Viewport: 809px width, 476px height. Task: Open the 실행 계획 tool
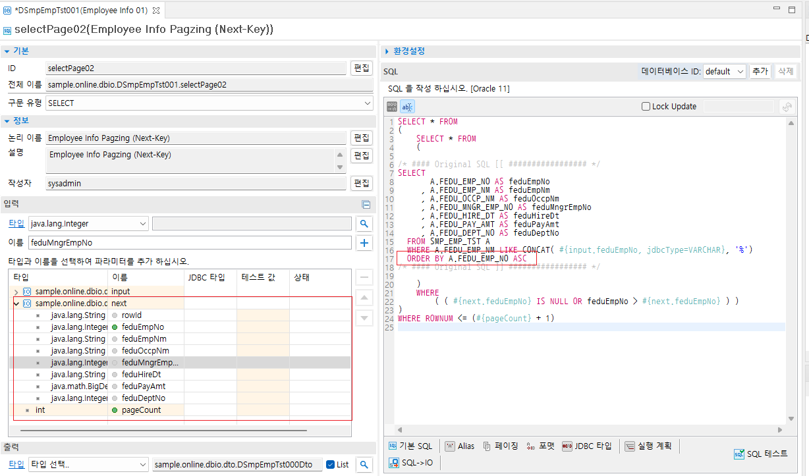pyautogui.click(x=648, y=446)
